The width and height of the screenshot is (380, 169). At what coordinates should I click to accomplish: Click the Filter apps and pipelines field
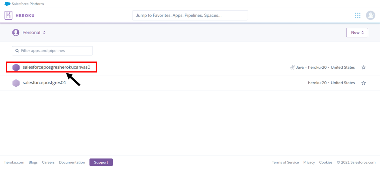coord(52,51)
